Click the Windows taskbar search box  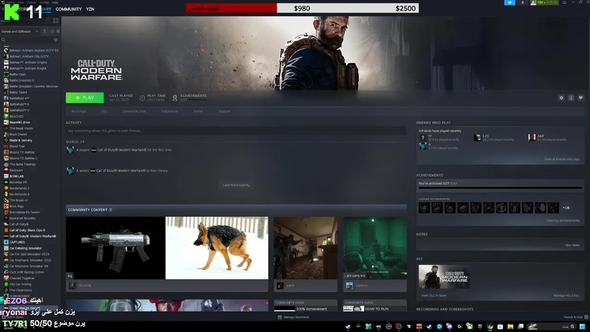[551, 326]
